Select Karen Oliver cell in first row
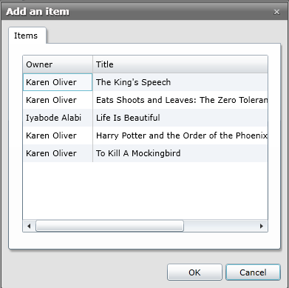The image size is (289, 288). point(58,82)
